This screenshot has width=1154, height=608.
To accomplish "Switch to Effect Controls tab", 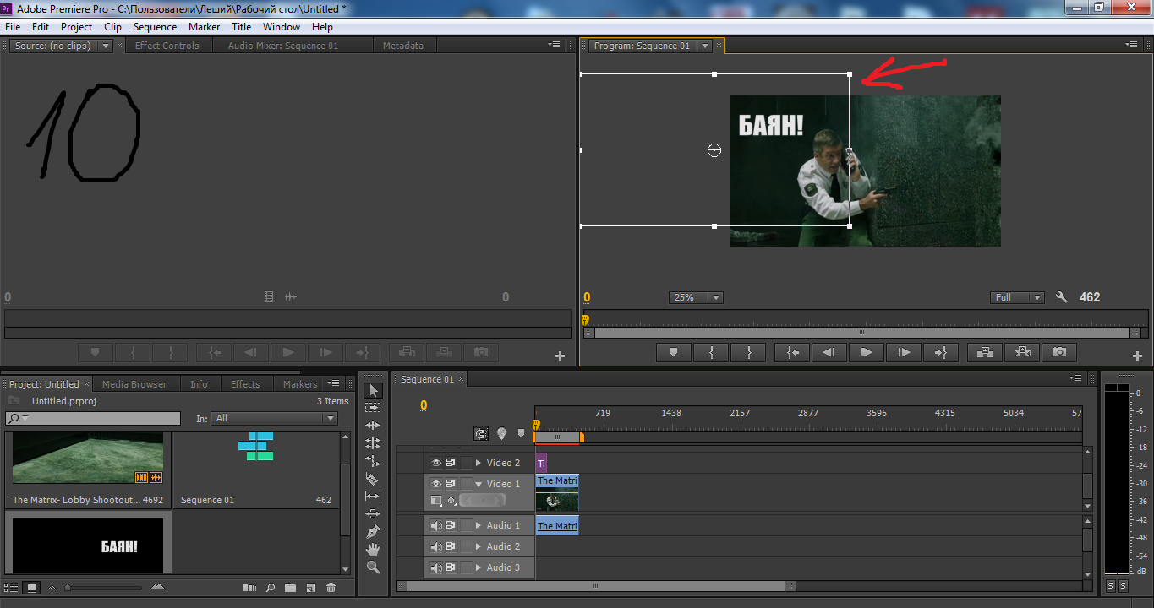I will [167, 46].
